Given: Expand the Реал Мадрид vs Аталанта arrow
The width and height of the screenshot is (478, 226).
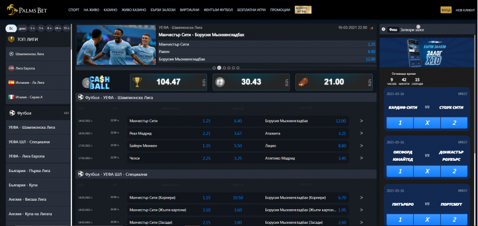Looking at the screenshot, I should coord(361,133).
